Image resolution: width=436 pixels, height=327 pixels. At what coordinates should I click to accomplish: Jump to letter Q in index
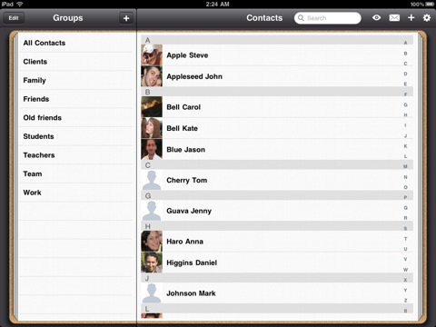pos(405,208)
